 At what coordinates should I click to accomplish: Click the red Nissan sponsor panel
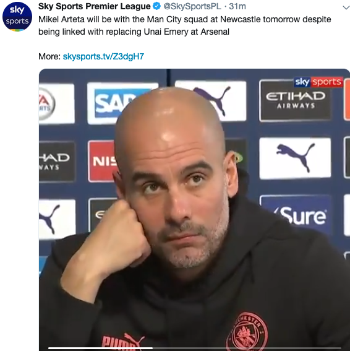point(102,161)
